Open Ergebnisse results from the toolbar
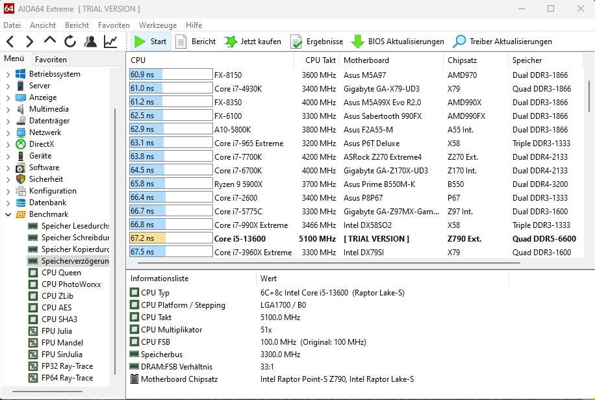The image size is (595, 400). (x=317, y=42)
